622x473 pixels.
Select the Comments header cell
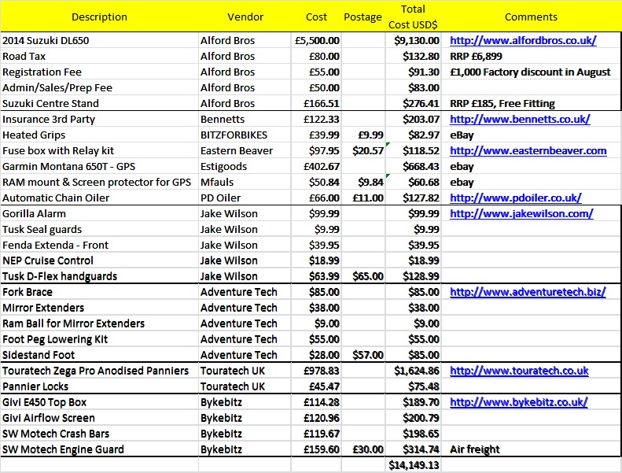531,17
